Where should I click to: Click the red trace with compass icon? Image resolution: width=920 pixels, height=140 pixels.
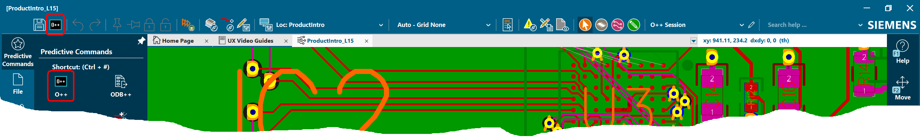coord(227,25)
